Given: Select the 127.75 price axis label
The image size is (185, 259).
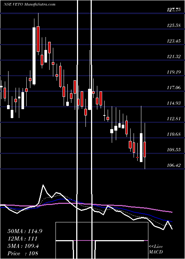Looking at the screenshot, I should coord(174,10).
